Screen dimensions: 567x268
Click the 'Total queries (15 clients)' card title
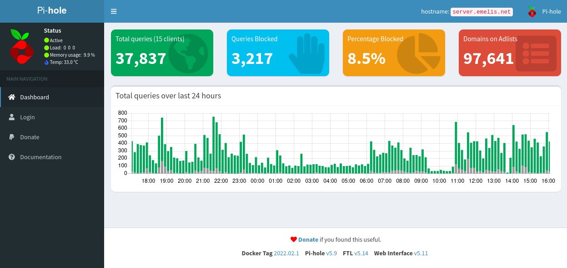pyautogui.click(x=150, y=39)
